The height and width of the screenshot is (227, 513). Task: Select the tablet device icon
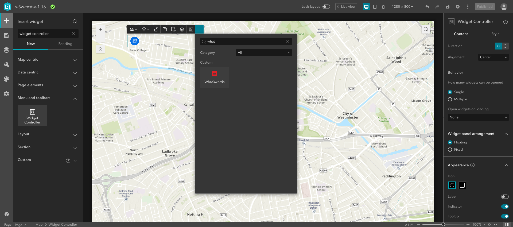[375, 7]
